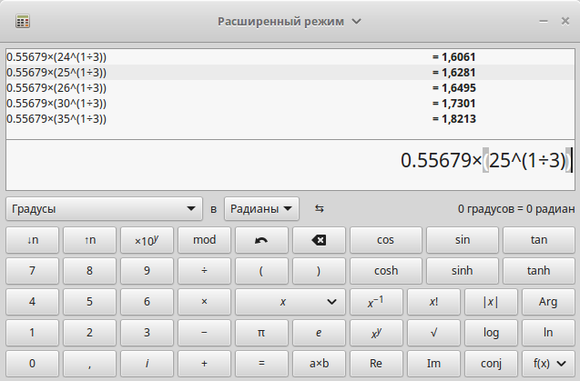The image size is (580, 381).
Task: Click the Re real part button
Action: point(376,364)
